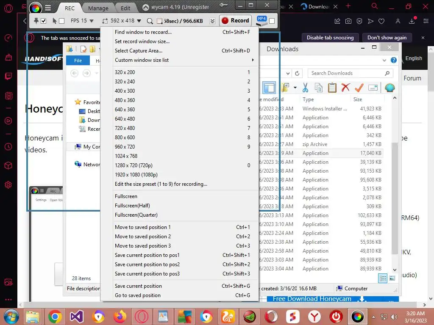Toggle the navigation pane layout icon
This screenshot has height=325, width=434.
[x=269, y=88]
